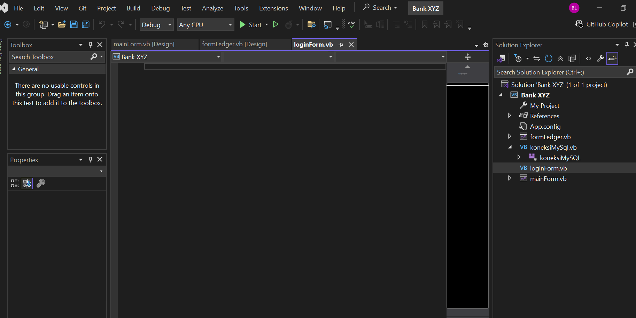Click the editor tab settings gear icon
The image size is (636, 318).
tap(486, 45)
